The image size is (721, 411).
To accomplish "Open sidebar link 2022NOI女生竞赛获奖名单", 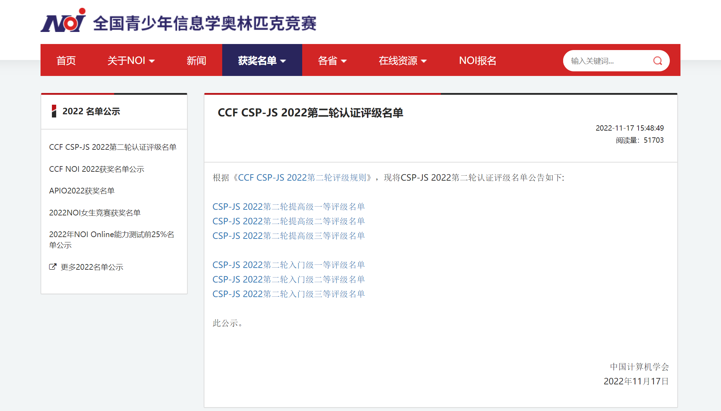I will 95,213.
